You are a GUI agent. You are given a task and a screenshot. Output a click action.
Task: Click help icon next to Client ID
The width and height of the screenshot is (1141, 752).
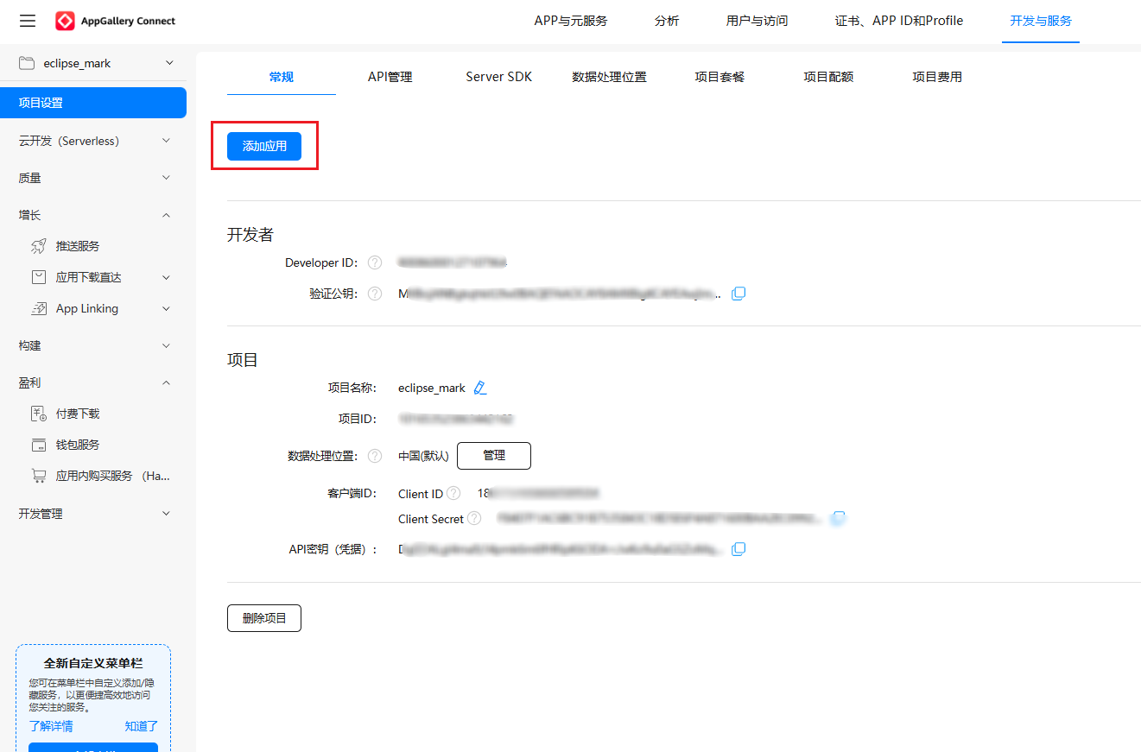[x=453, y=494]
